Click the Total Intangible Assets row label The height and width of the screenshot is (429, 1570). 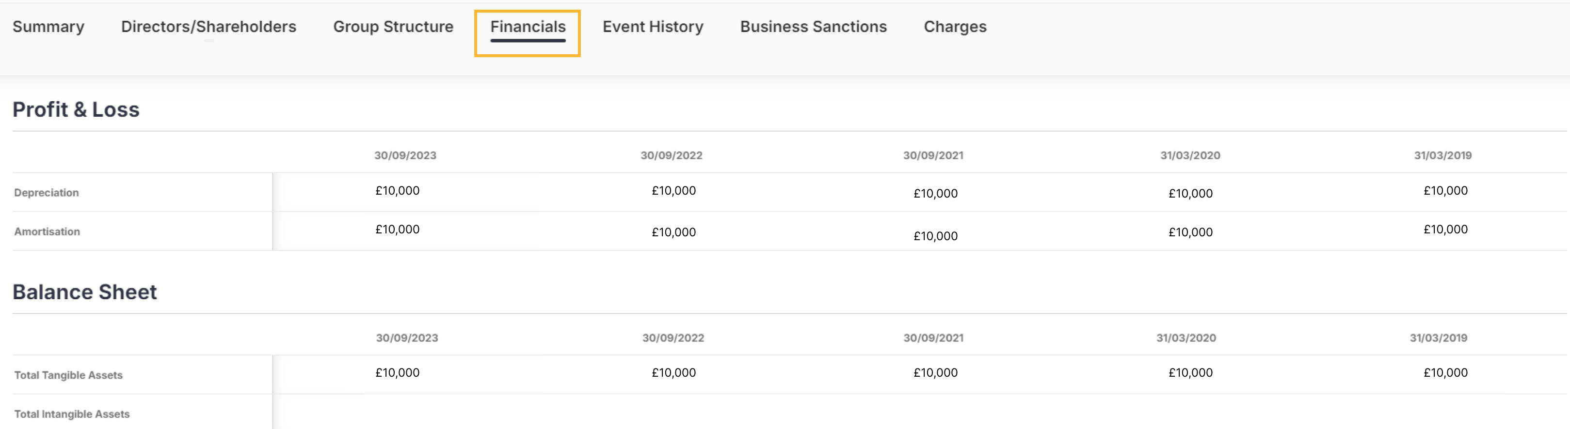click(x=72, y=414)
